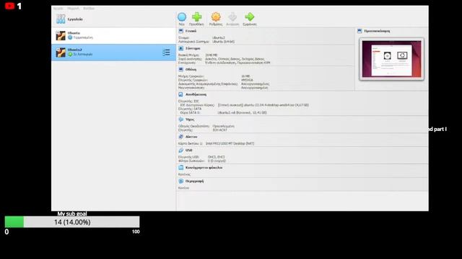The image size is (462, 259).
Task: Click the Ubuntu2.vdi SATA disk entry
Action: pos(243,112)
